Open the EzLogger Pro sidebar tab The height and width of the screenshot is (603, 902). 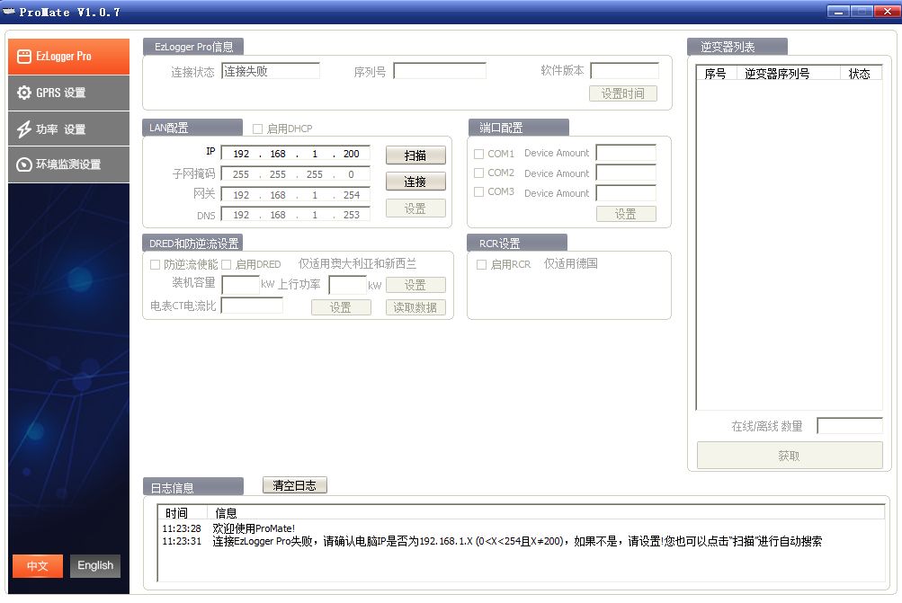(68, 57)
